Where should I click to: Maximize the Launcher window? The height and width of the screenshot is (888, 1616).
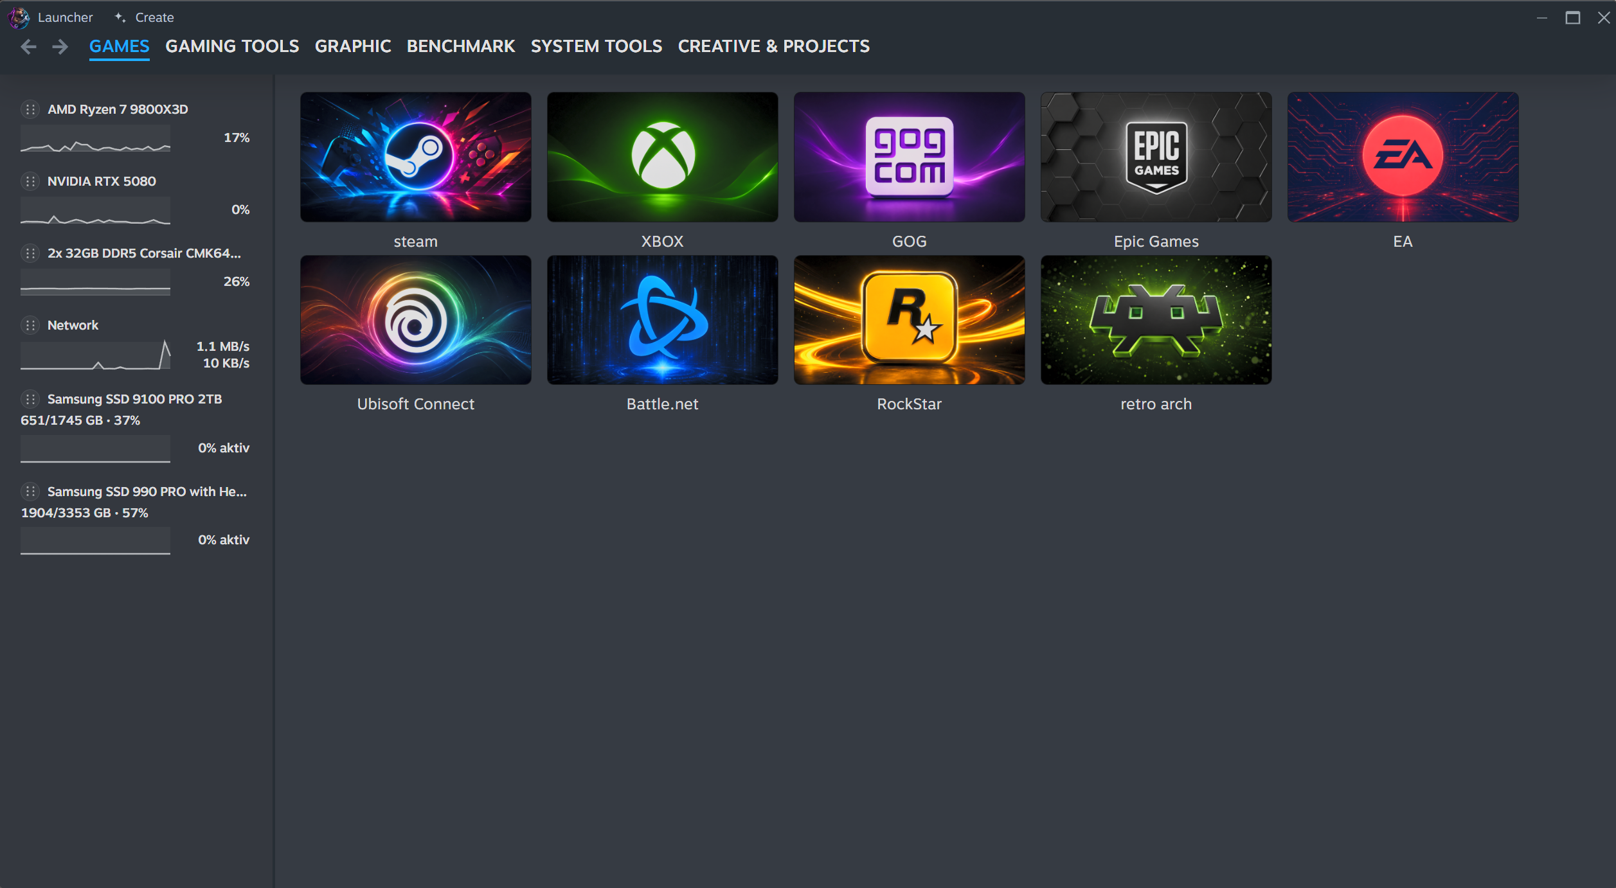click(1573, 18)
